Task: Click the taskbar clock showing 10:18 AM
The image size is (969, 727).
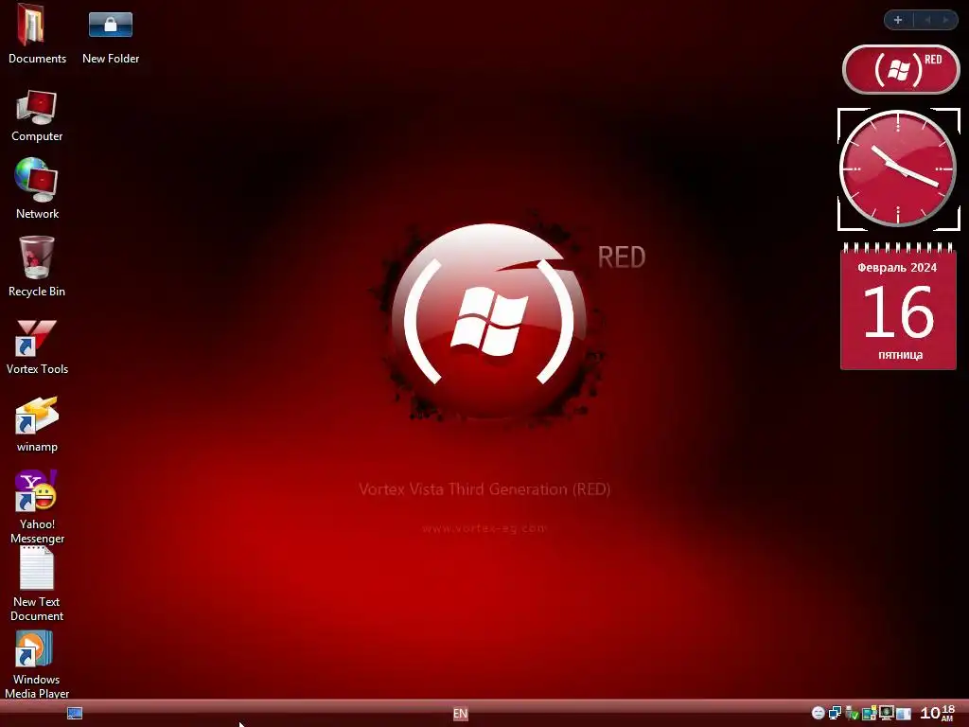Action: [x=938, y=714]
